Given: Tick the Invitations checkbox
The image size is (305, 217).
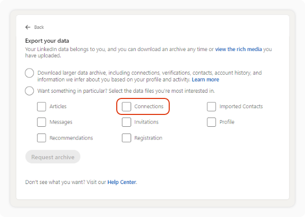Looking at the screenshot, I should click(127, 122).
